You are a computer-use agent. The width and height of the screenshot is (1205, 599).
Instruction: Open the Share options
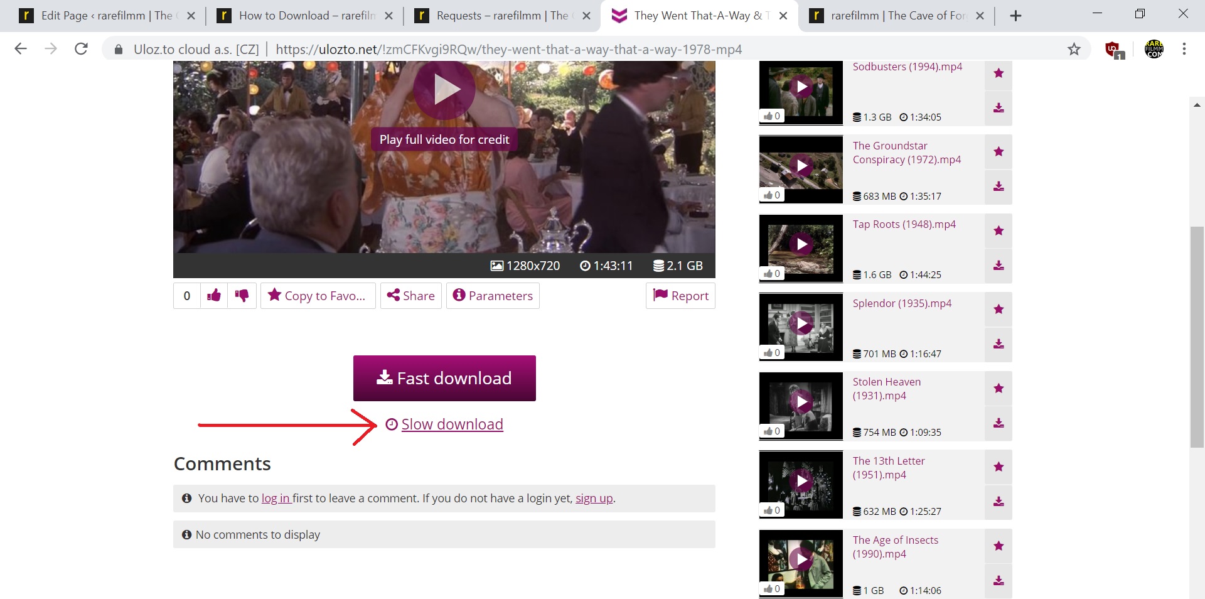(x=411, y=296)
